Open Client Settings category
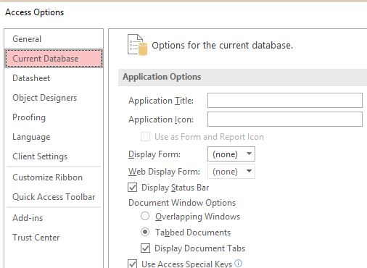 click(54, 156)
